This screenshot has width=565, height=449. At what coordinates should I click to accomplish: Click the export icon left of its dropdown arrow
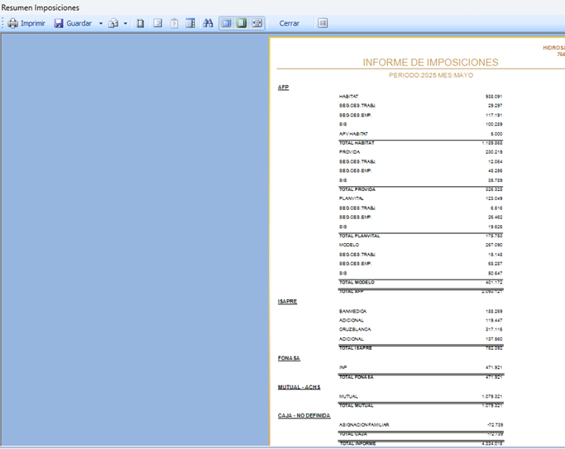pyautogui.click(x=113, y=23)
